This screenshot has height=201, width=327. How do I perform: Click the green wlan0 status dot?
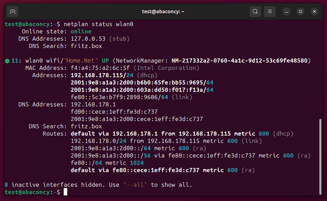(7, 61)
